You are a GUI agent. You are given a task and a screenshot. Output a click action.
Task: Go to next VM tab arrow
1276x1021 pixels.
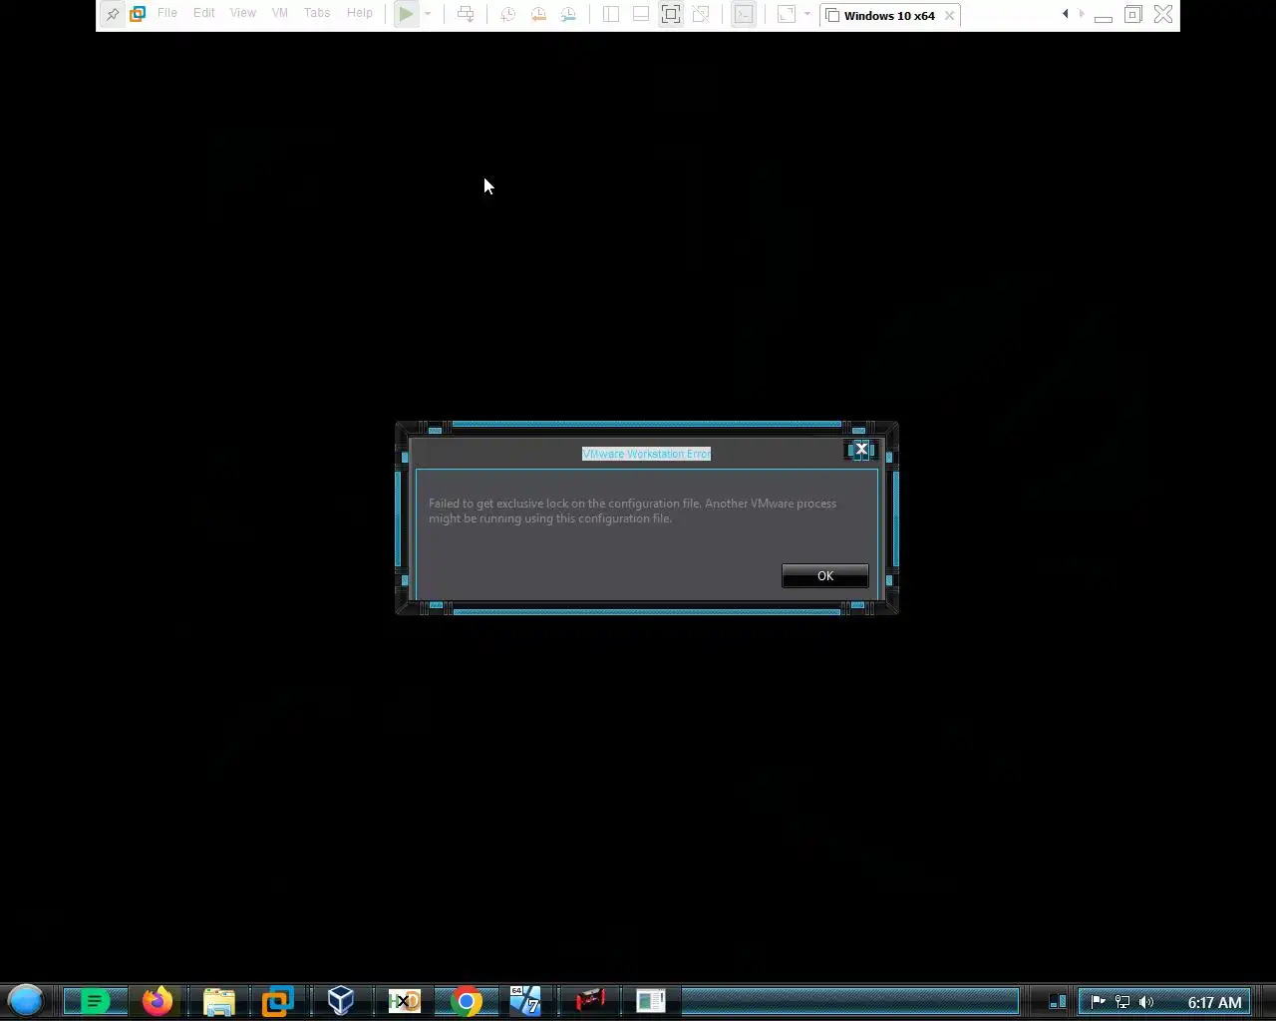(1082, 14)
